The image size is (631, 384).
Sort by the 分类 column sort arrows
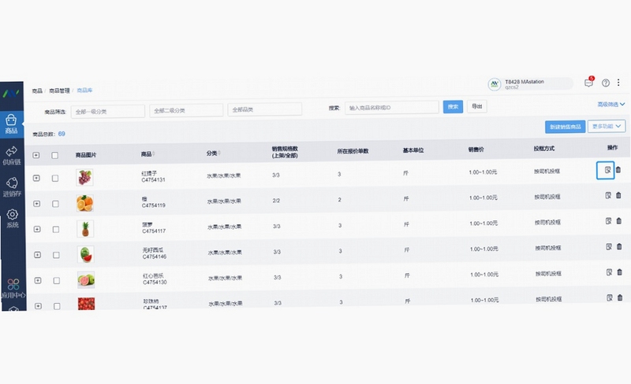tap(219, 153)
